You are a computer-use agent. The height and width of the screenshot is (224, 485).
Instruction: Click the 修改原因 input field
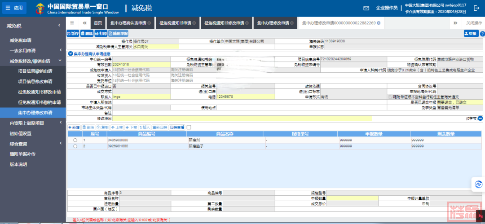(242, 118)
